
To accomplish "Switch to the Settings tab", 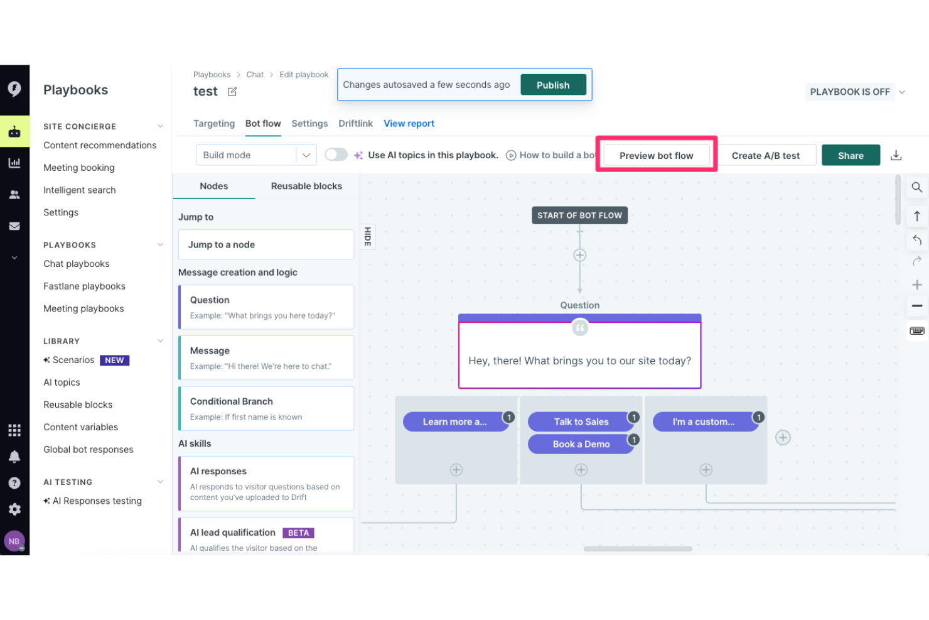I will (x=309, y=124).
